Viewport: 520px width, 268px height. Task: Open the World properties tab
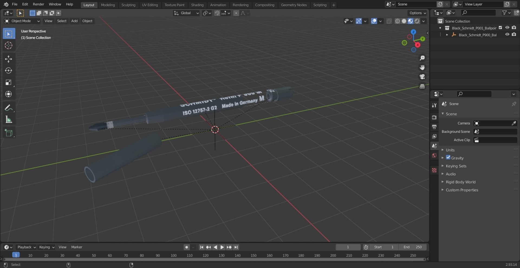pos(434,155)
